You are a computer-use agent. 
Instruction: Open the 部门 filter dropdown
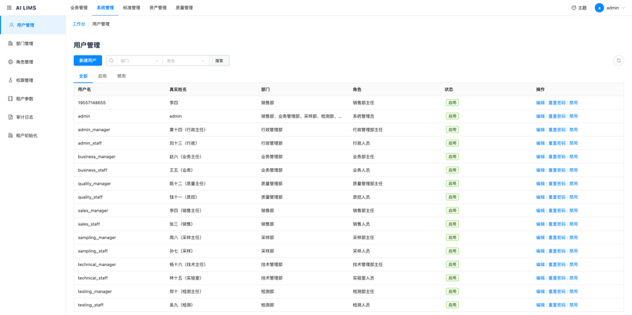(139, 61)
